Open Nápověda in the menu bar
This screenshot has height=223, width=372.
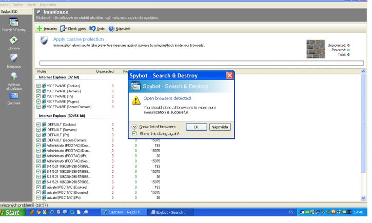(48, 5)
